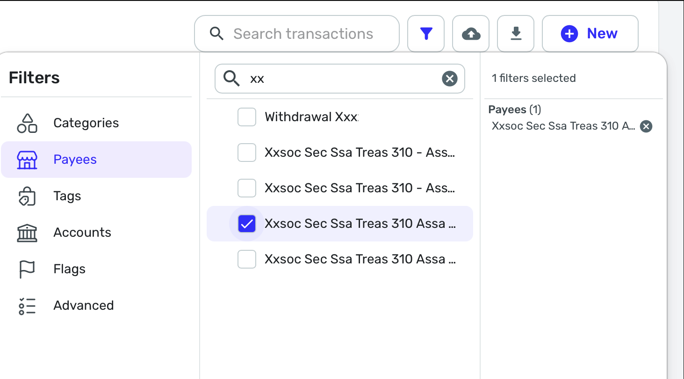
Task: Select the Flags filter section label
Action: [x=69, y=269]
